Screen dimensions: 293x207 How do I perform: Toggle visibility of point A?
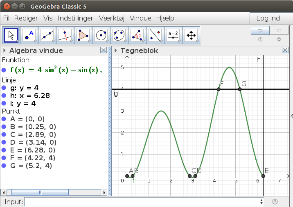pos(4,119)
